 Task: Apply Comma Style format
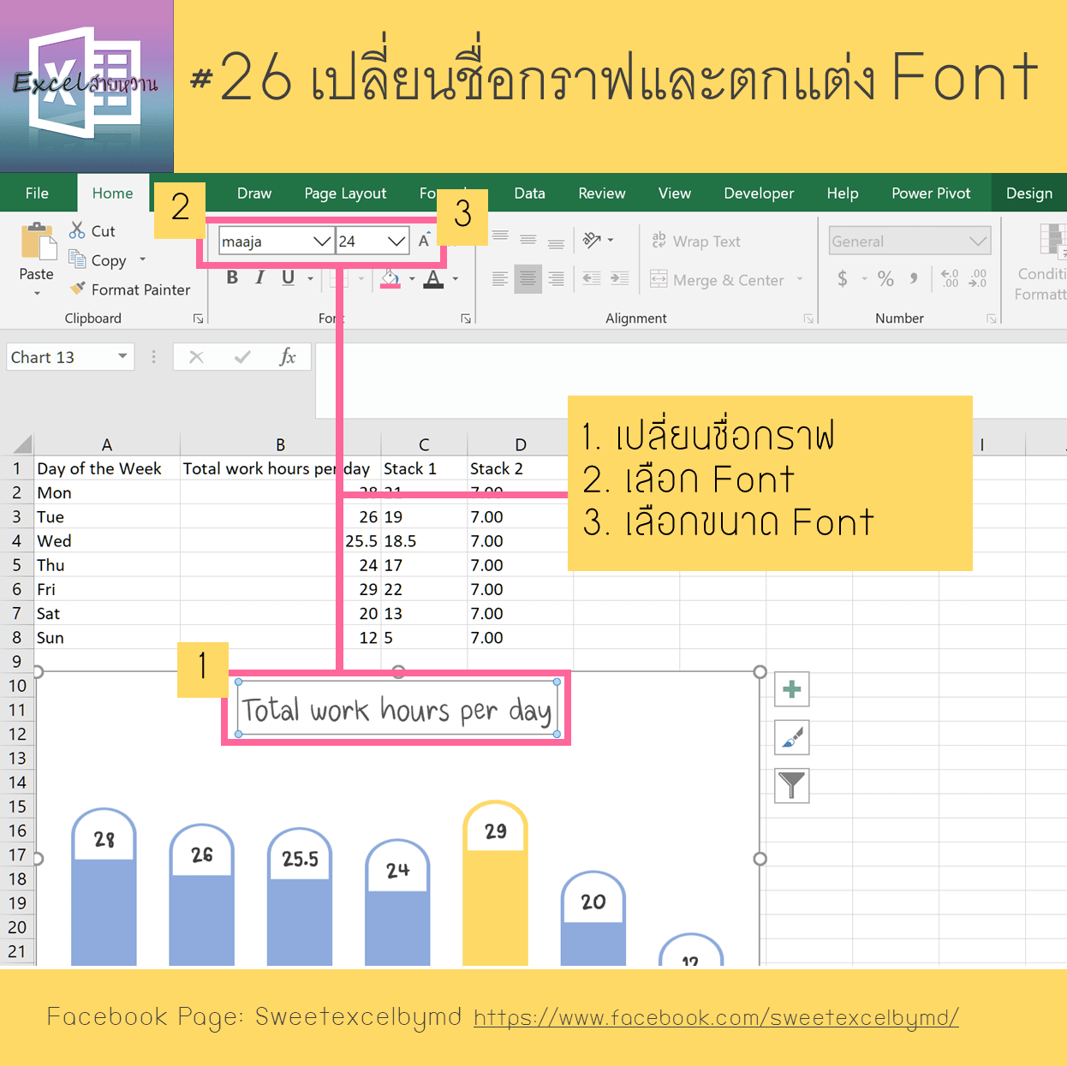tap(915, 278)
